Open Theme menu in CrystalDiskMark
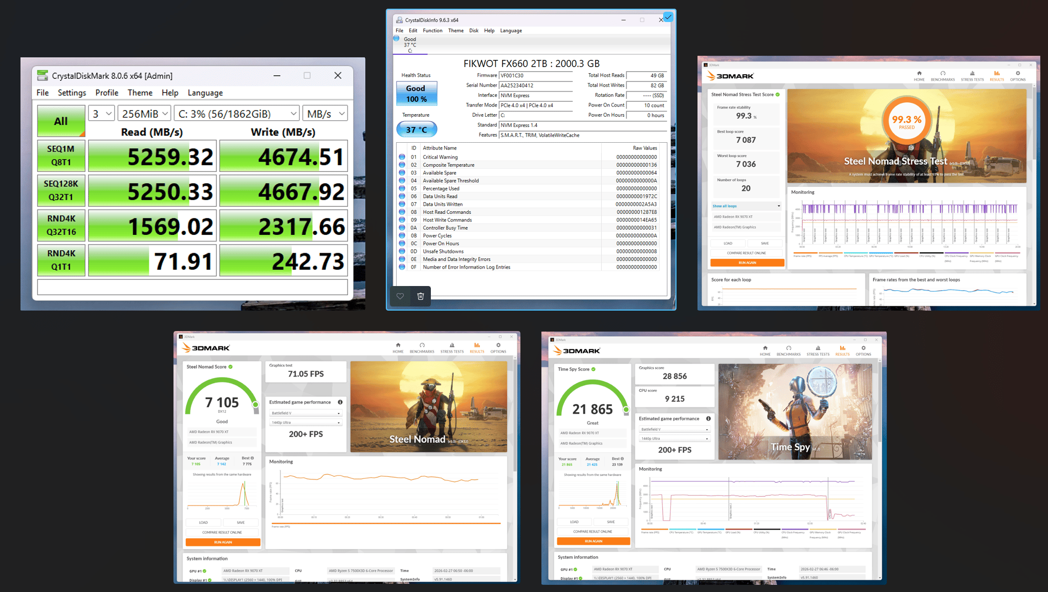Image resolution: width=1048 pixels, height=592 pixels. (140, 93)
